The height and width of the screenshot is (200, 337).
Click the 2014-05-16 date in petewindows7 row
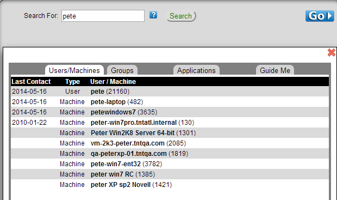(x=29, y=112)
